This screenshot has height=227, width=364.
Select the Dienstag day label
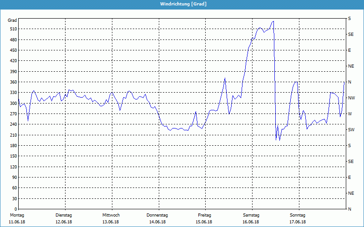pos(64,215)
